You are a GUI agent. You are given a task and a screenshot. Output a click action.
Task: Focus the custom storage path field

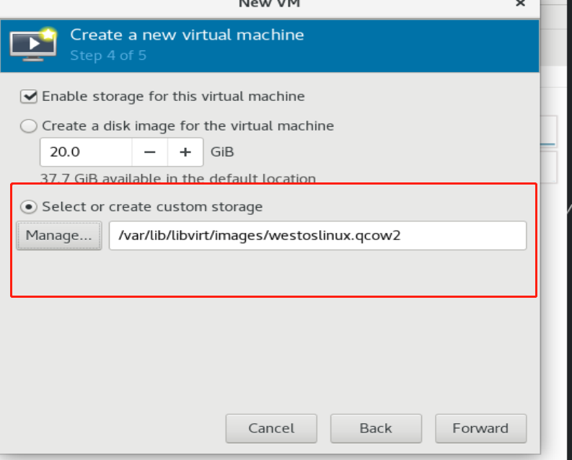[x=317, y=236]
